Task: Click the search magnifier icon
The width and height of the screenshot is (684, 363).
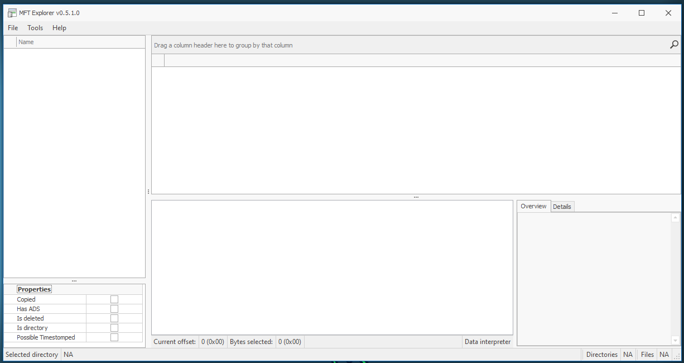Action: click(x=674, y=45)
